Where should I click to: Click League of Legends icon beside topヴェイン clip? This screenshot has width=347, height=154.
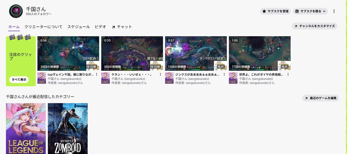tap(42, 78)
